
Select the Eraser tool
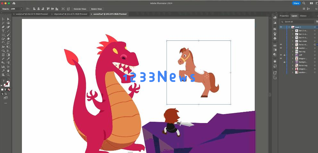8,39
